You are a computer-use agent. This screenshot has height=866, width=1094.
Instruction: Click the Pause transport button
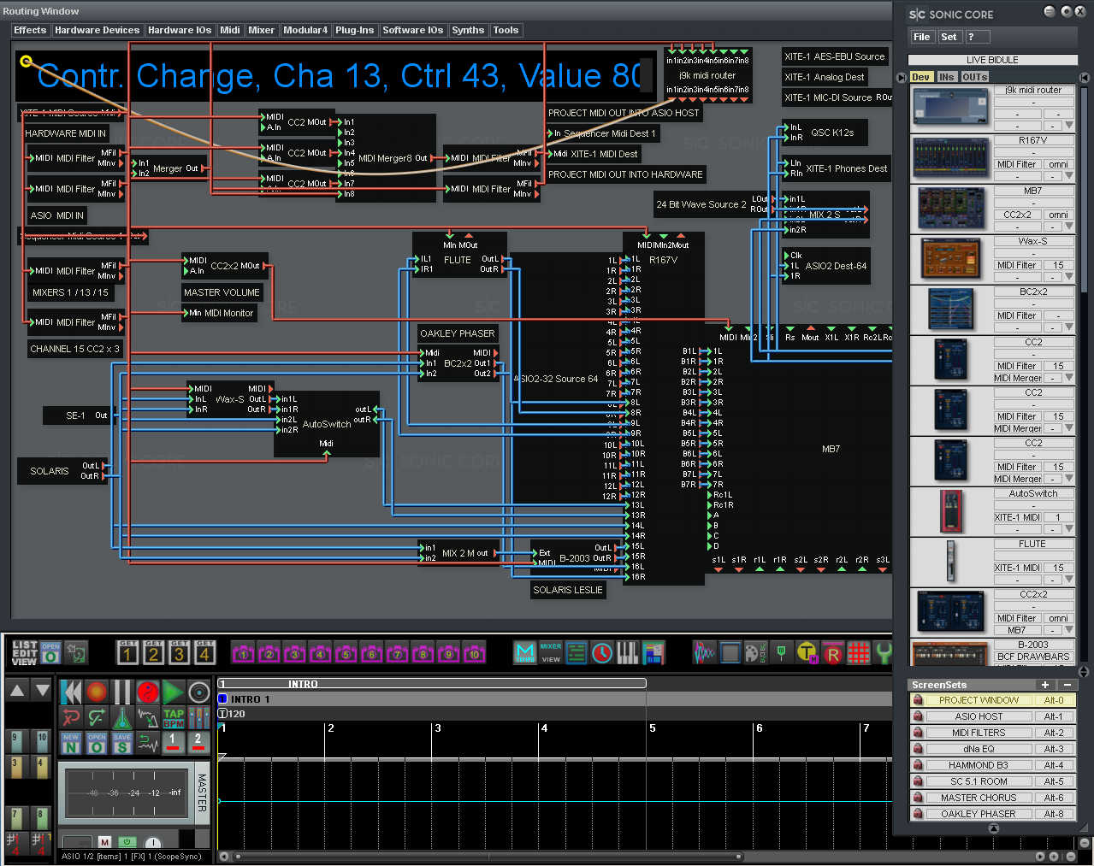point(122,692)
